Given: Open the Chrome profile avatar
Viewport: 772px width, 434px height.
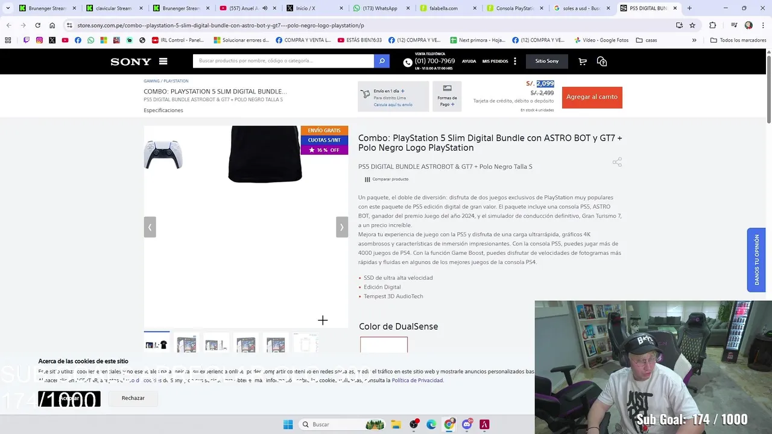Looking at the screenshot, I should point(748,25).
